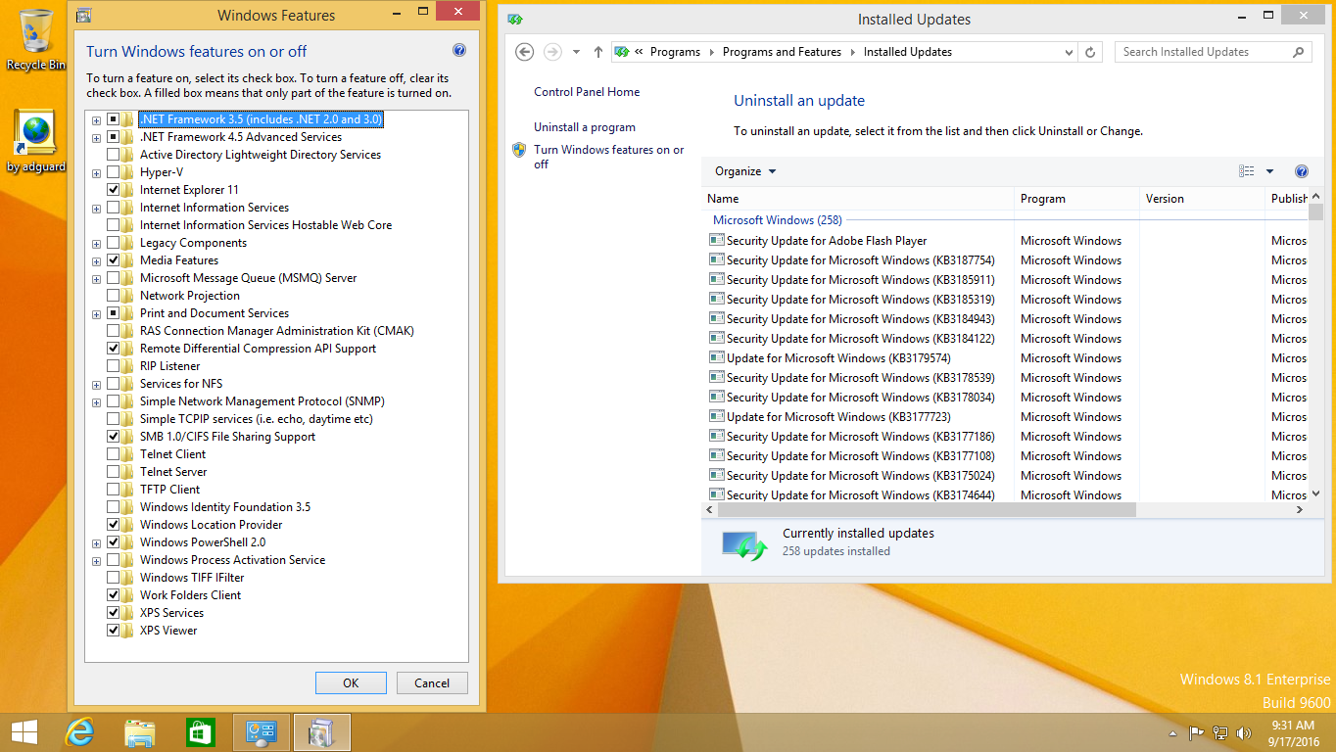
Task: Click the help icon in the Installed Updates toolbar
Action: coord(1302,171)
